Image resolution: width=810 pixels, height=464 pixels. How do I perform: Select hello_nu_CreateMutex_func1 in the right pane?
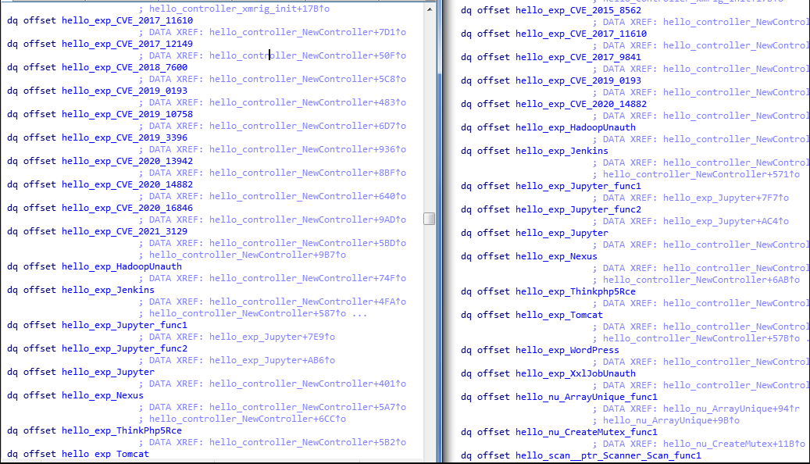(x=587, y=432)
